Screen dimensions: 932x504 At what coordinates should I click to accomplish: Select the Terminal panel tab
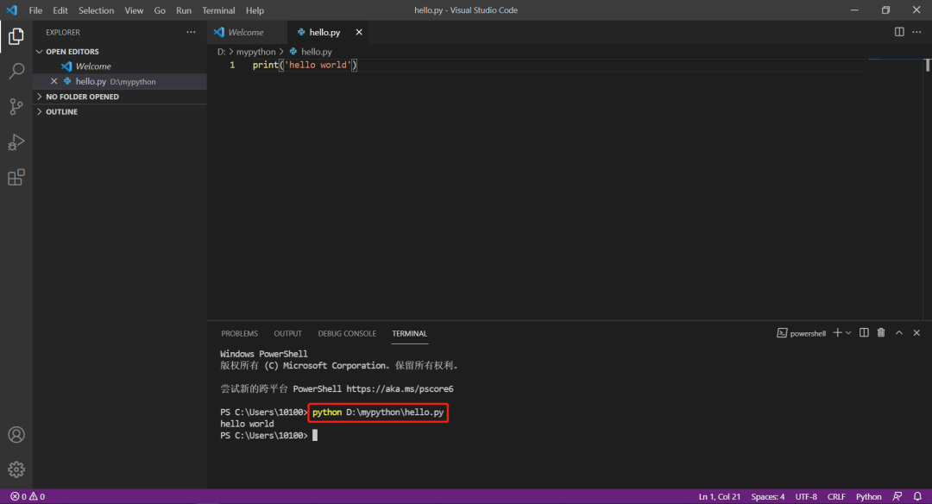click(410, 333)
